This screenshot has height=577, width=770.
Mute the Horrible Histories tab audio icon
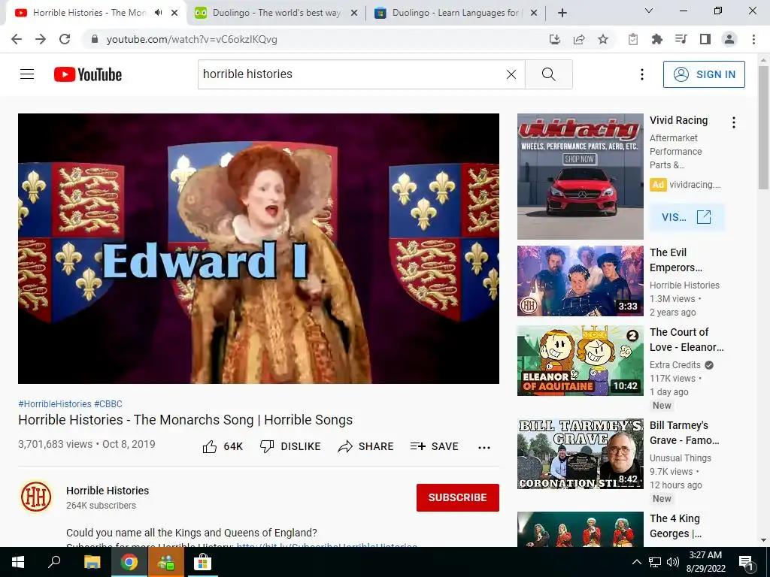click(158, 13)
